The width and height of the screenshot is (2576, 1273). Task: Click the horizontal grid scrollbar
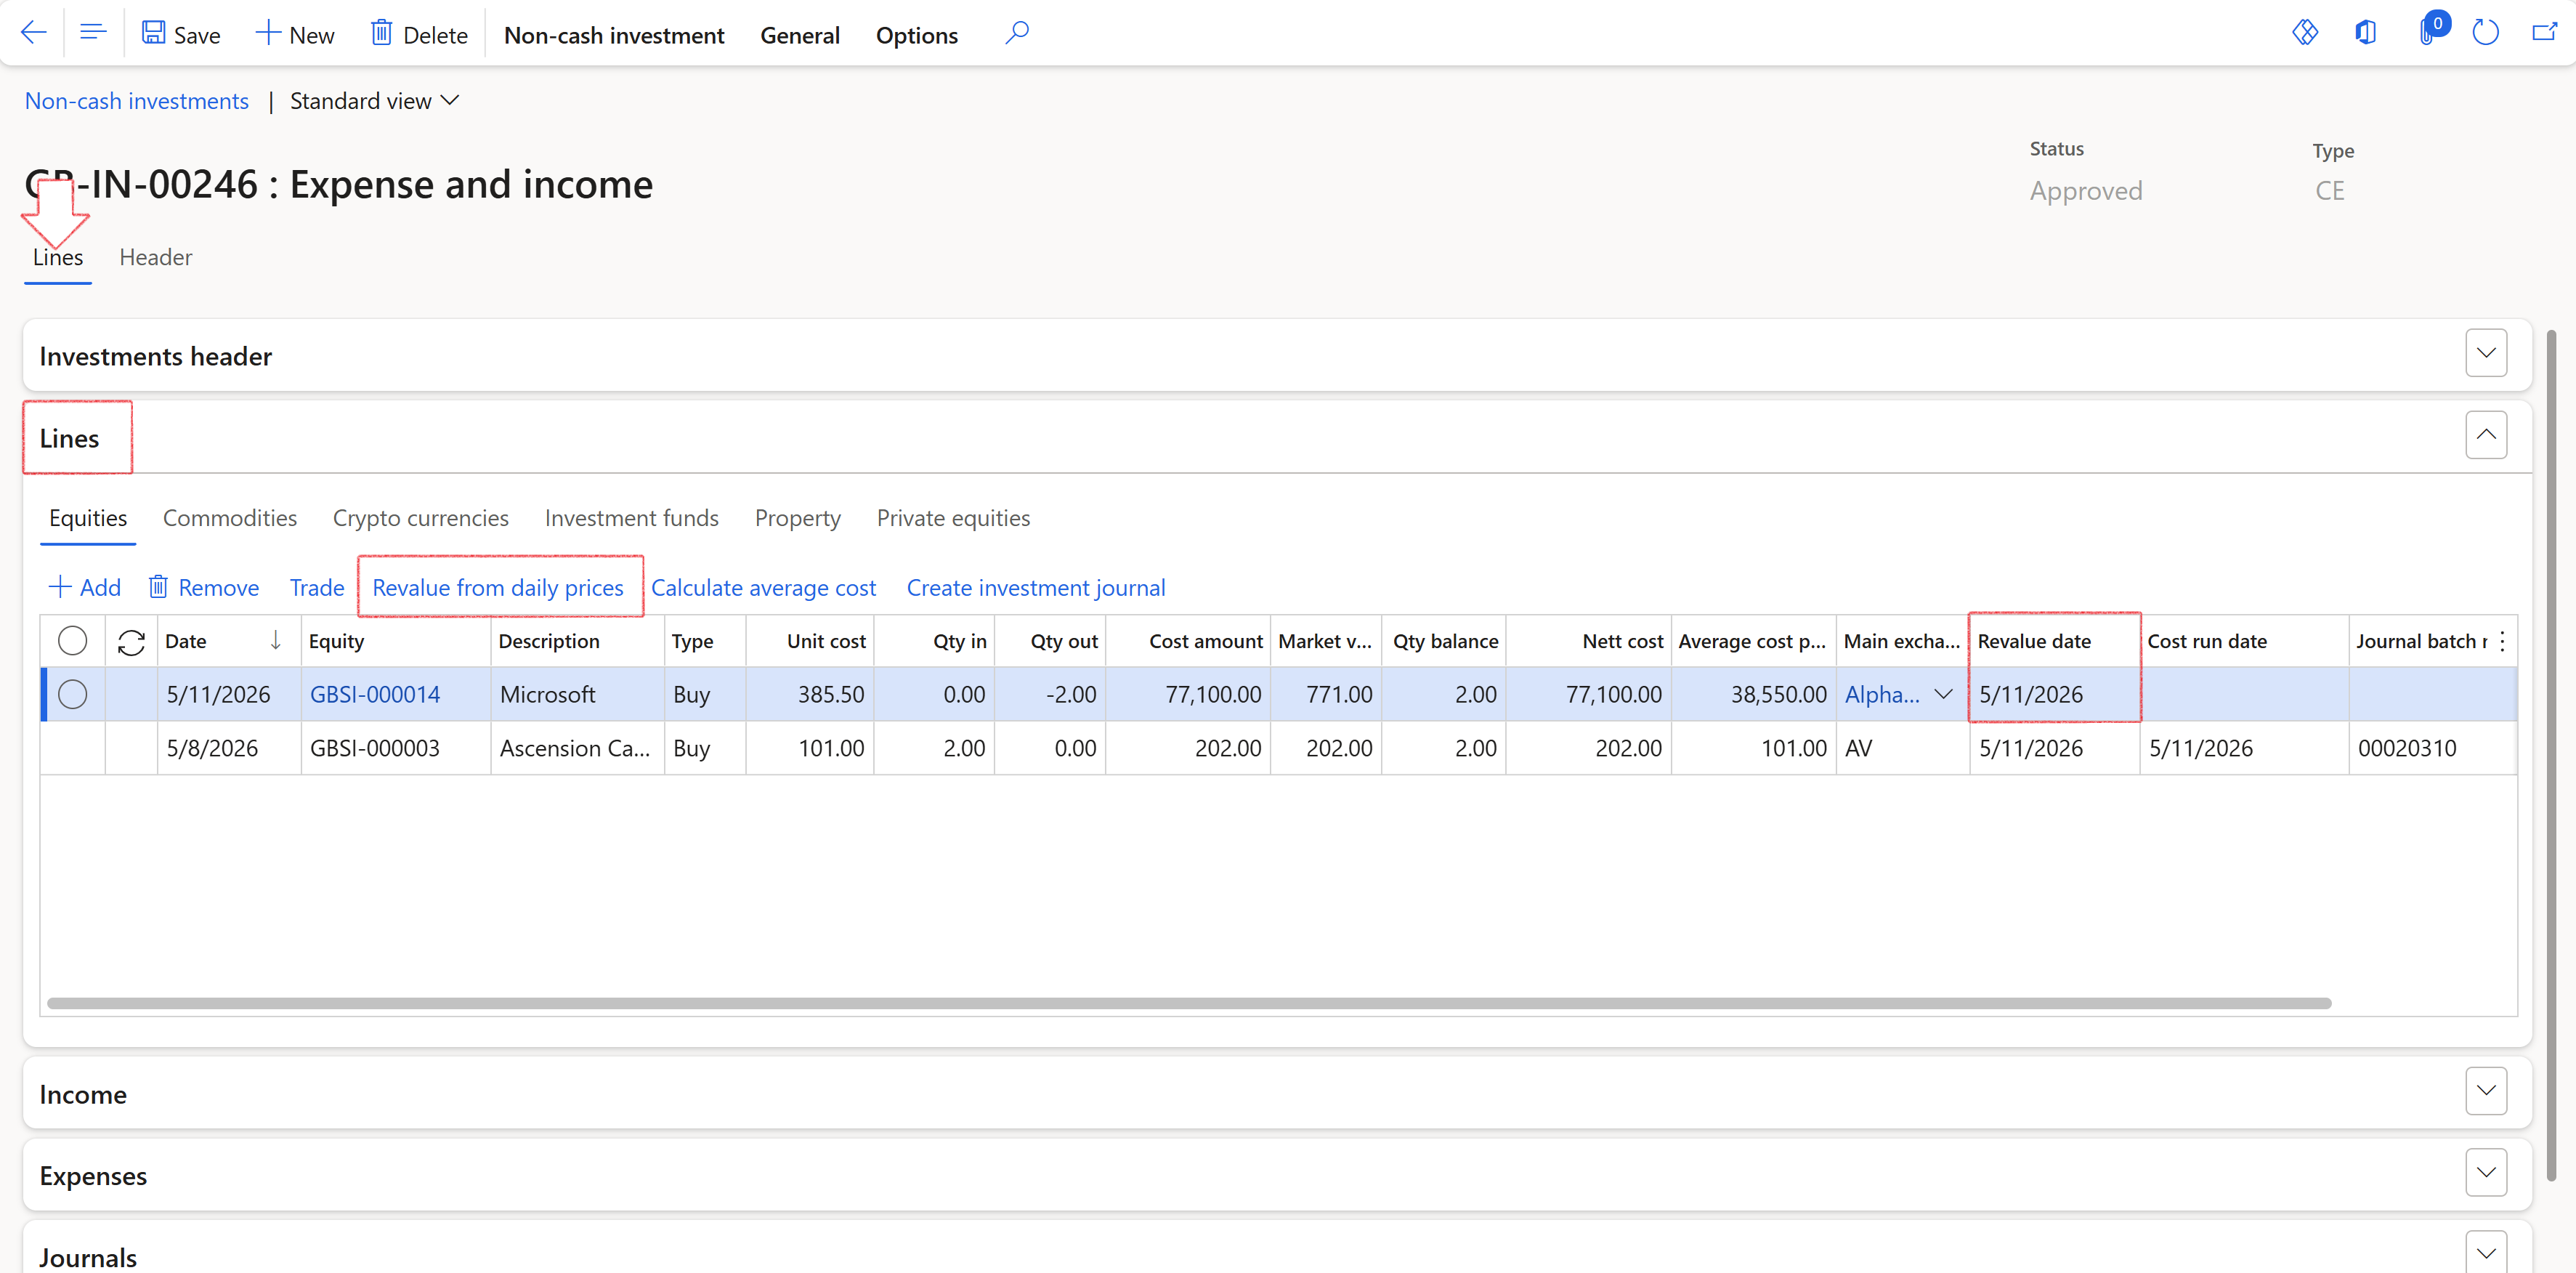coord(1188,1003)
